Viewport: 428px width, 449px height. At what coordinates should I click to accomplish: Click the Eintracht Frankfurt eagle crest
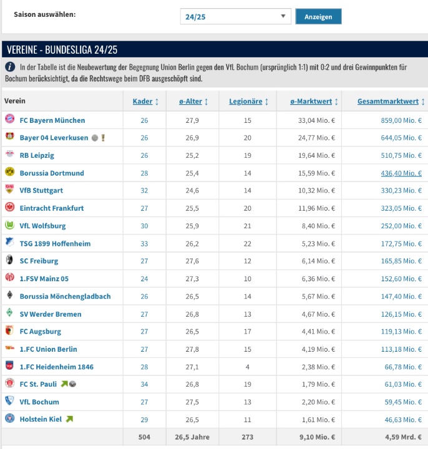pos(9,208)
